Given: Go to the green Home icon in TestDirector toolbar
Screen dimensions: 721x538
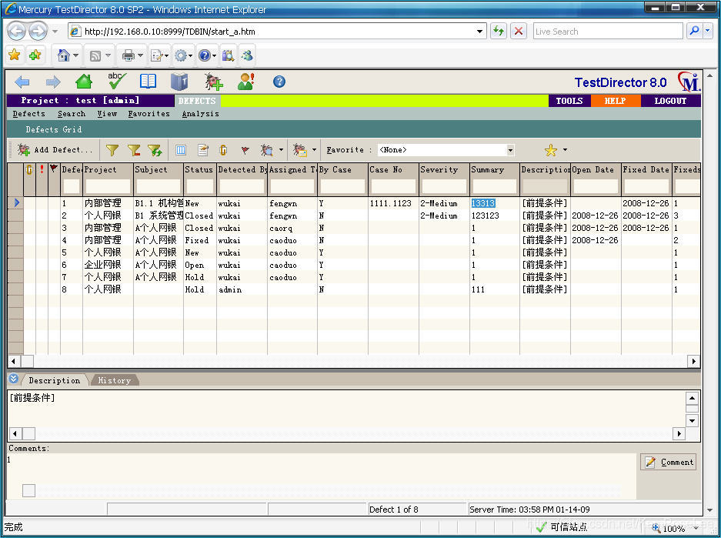Looking at the screenshot, I should [x=84, y=82].
